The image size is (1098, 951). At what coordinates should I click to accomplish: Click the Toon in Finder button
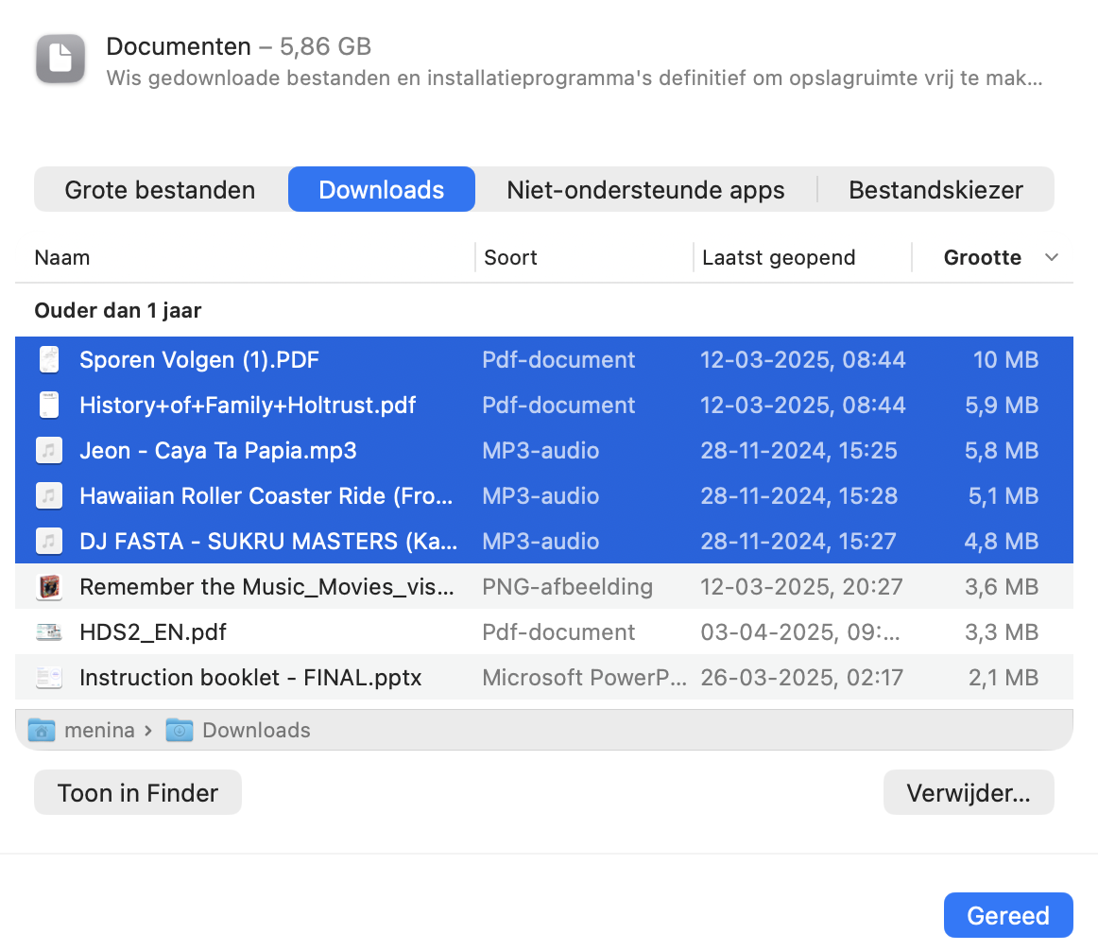pyautogui.click(x=138, y=792)
